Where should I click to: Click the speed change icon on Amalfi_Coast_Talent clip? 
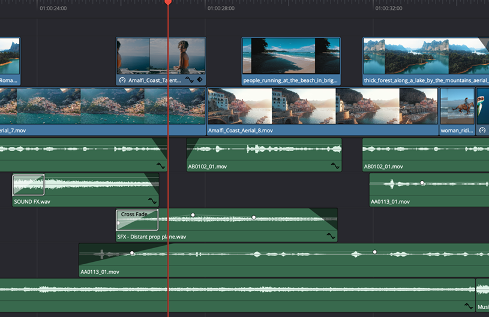[x=122, y=80]
